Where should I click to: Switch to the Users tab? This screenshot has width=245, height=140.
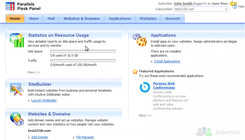coord(34,19)
